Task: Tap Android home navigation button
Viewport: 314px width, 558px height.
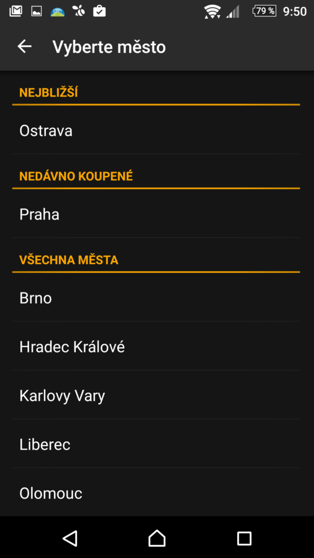Action: pos(157,538)
